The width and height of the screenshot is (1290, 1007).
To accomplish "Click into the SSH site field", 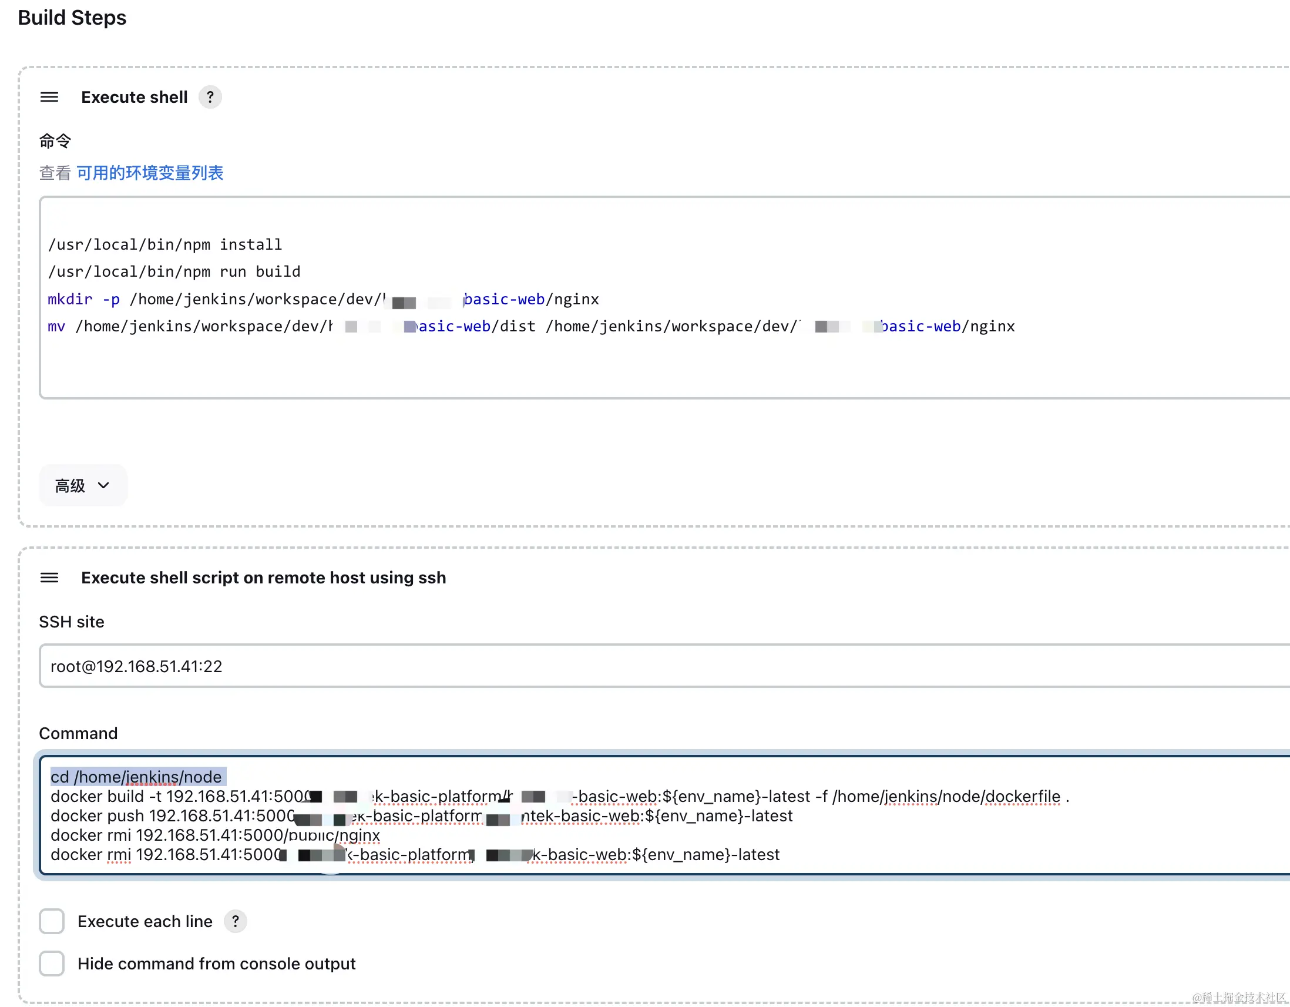I will (x=590, y=666).
